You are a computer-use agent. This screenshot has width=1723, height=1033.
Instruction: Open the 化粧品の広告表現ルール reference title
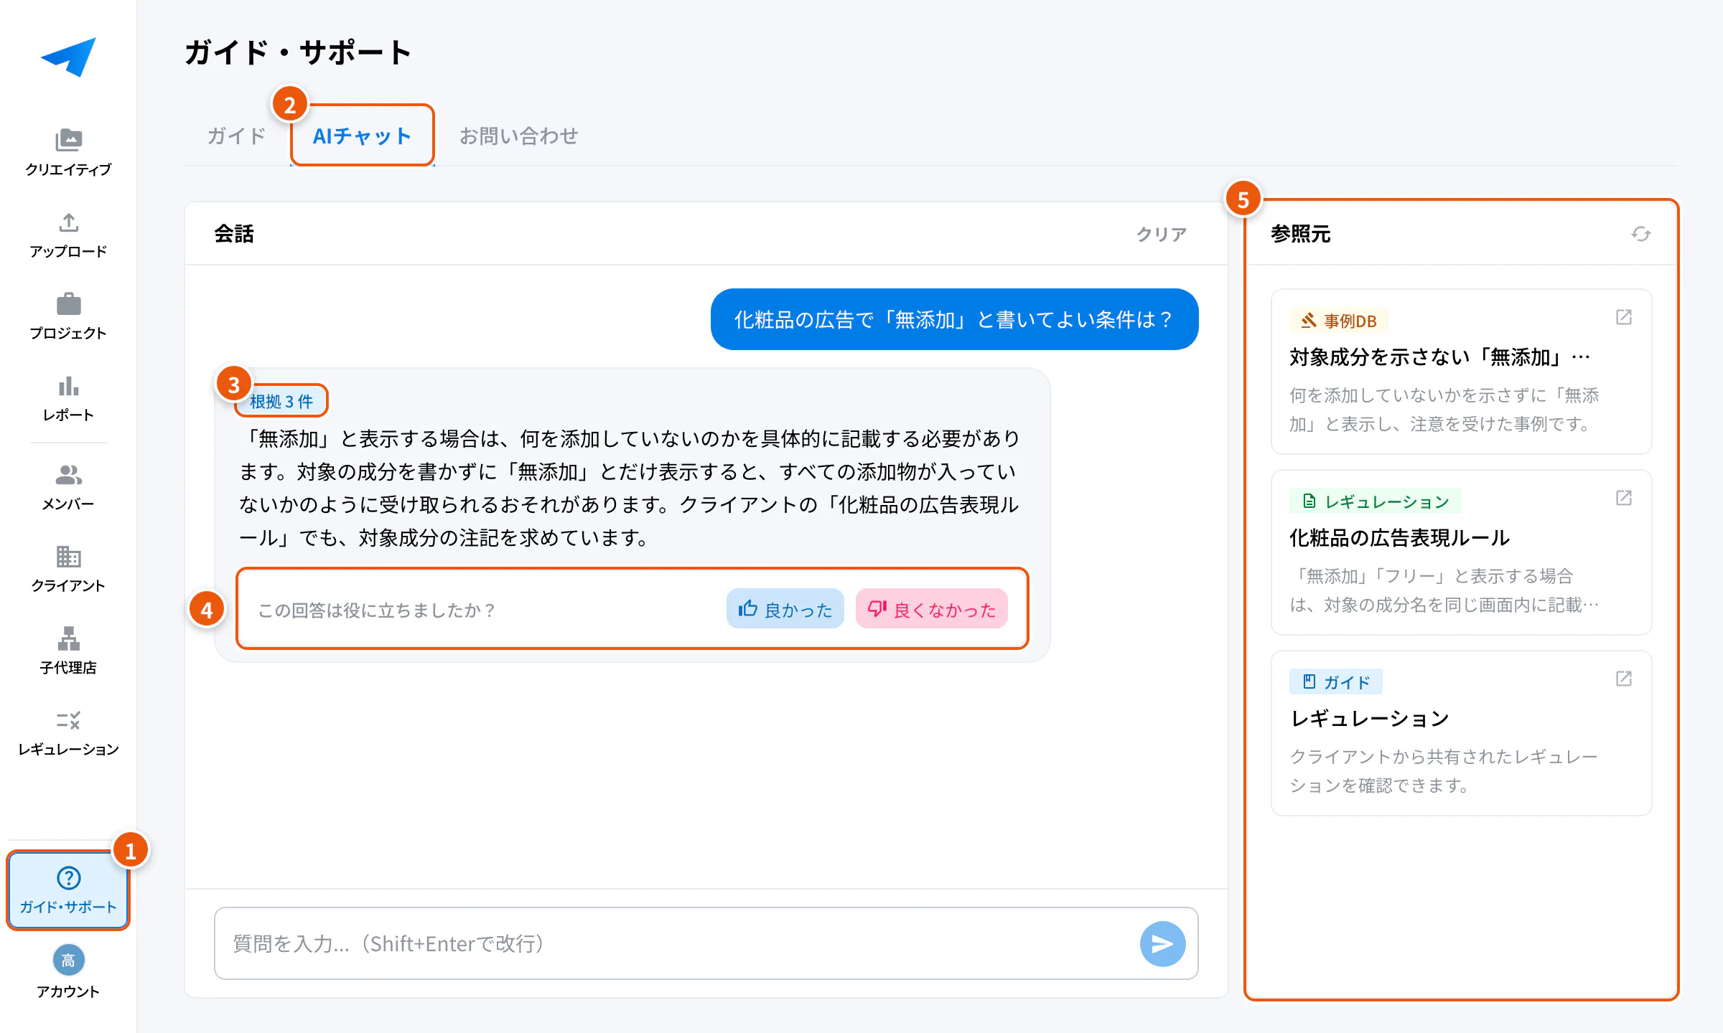[1399, 538]
